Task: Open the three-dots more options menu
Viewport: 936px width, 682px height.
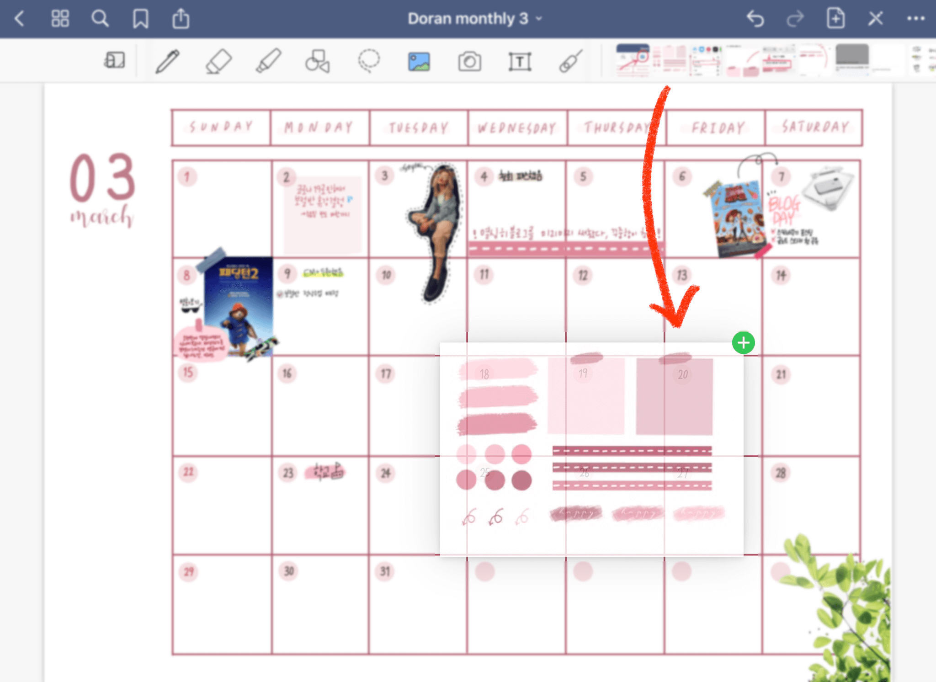Action: (915, 19)
